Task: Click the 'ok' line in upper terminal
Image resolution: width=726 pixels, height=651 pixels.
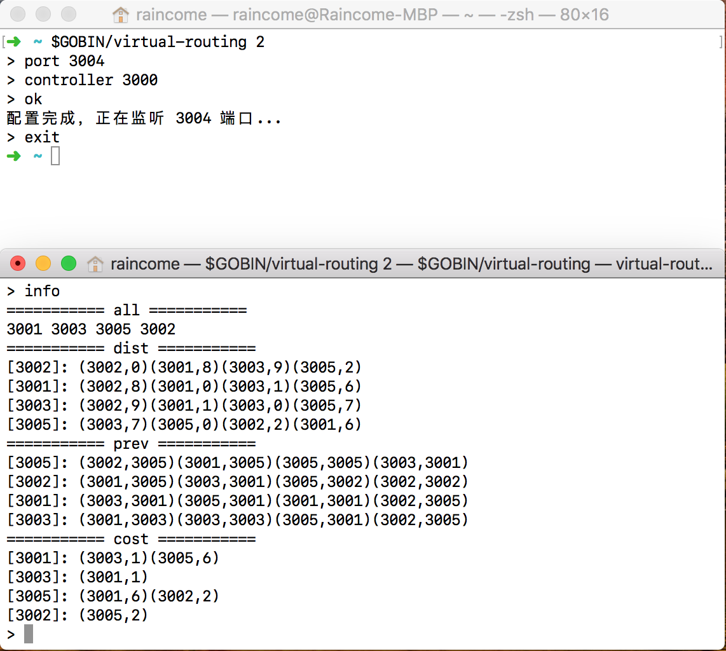Action: (25, 99)
